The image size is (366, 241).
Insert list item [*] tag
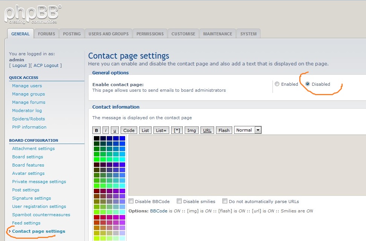click(177, 130)
